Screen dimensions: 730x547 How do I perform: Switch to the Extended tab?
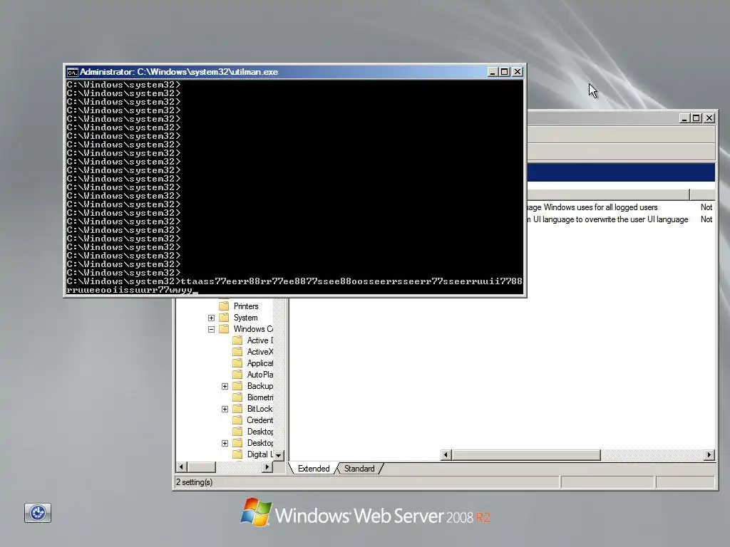pyautogui.click(x=314, y=469)
